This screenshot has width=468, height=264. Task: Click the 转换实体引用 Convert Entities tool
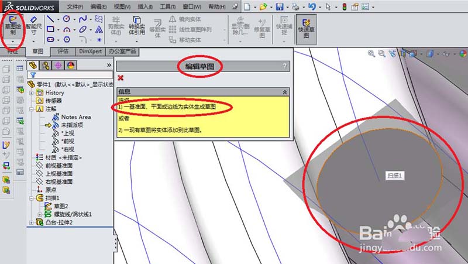137,26
